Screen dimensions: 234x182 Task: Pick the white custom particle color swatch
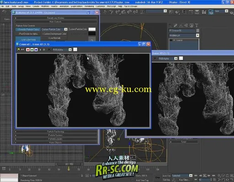point(92,29)
